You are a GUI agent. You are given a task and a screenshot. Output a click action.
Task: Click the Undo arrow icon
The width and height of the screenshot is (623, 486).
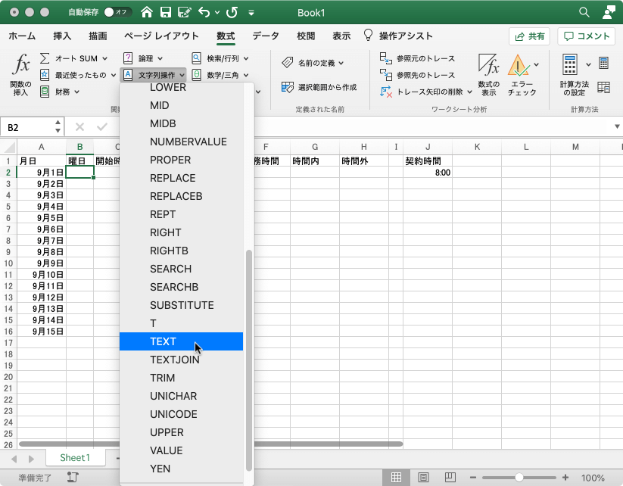[x=204, y=12]
